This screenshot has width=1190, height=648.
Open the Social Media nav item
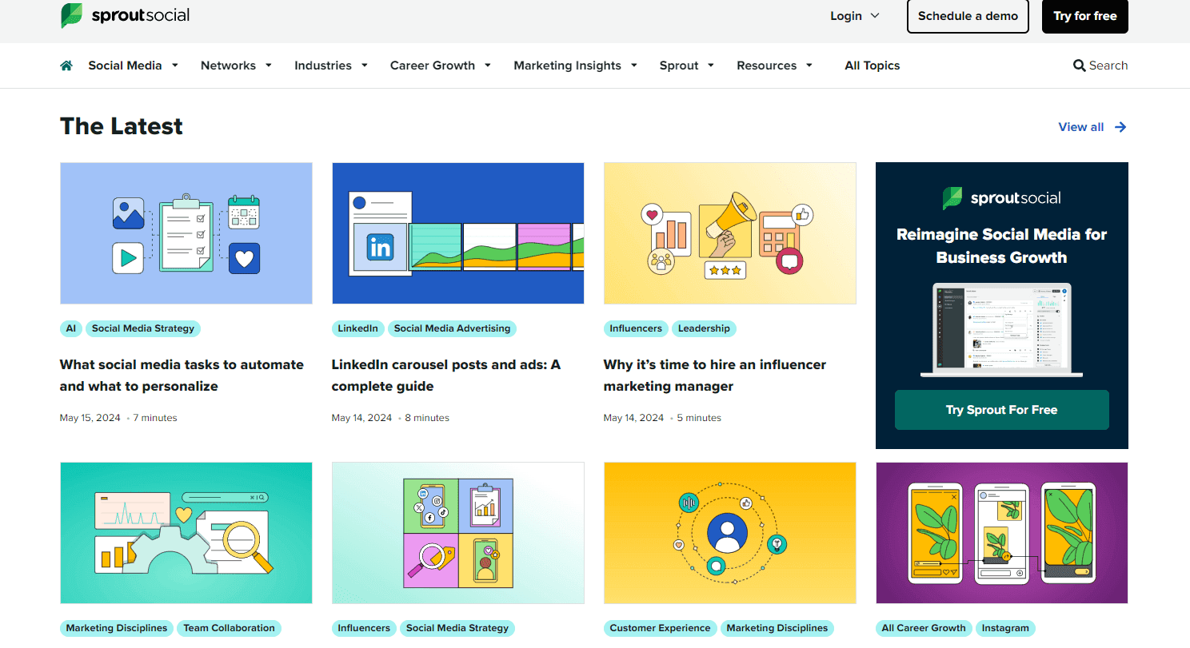click(125, 66)
